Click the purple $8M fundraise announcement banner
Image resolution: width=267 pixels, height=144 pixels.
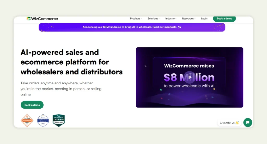pos(132,27)
